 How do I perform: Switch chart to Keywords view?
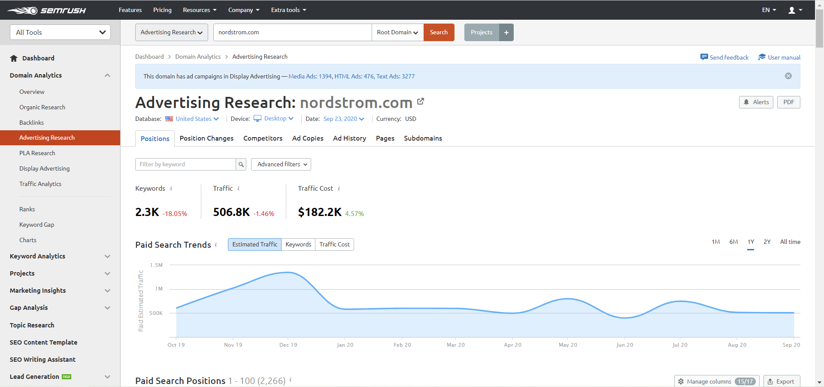point(298,245)
